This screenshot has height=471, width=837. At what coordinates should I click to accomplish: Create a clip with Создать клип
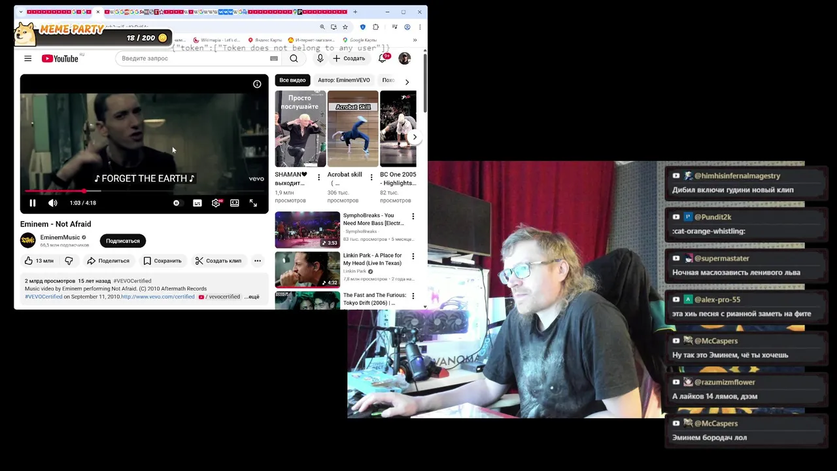(218, 261)
